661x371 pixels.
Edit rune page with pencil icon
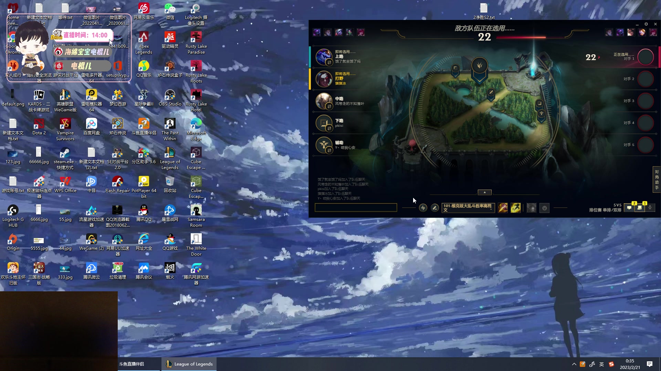[435, 208]
